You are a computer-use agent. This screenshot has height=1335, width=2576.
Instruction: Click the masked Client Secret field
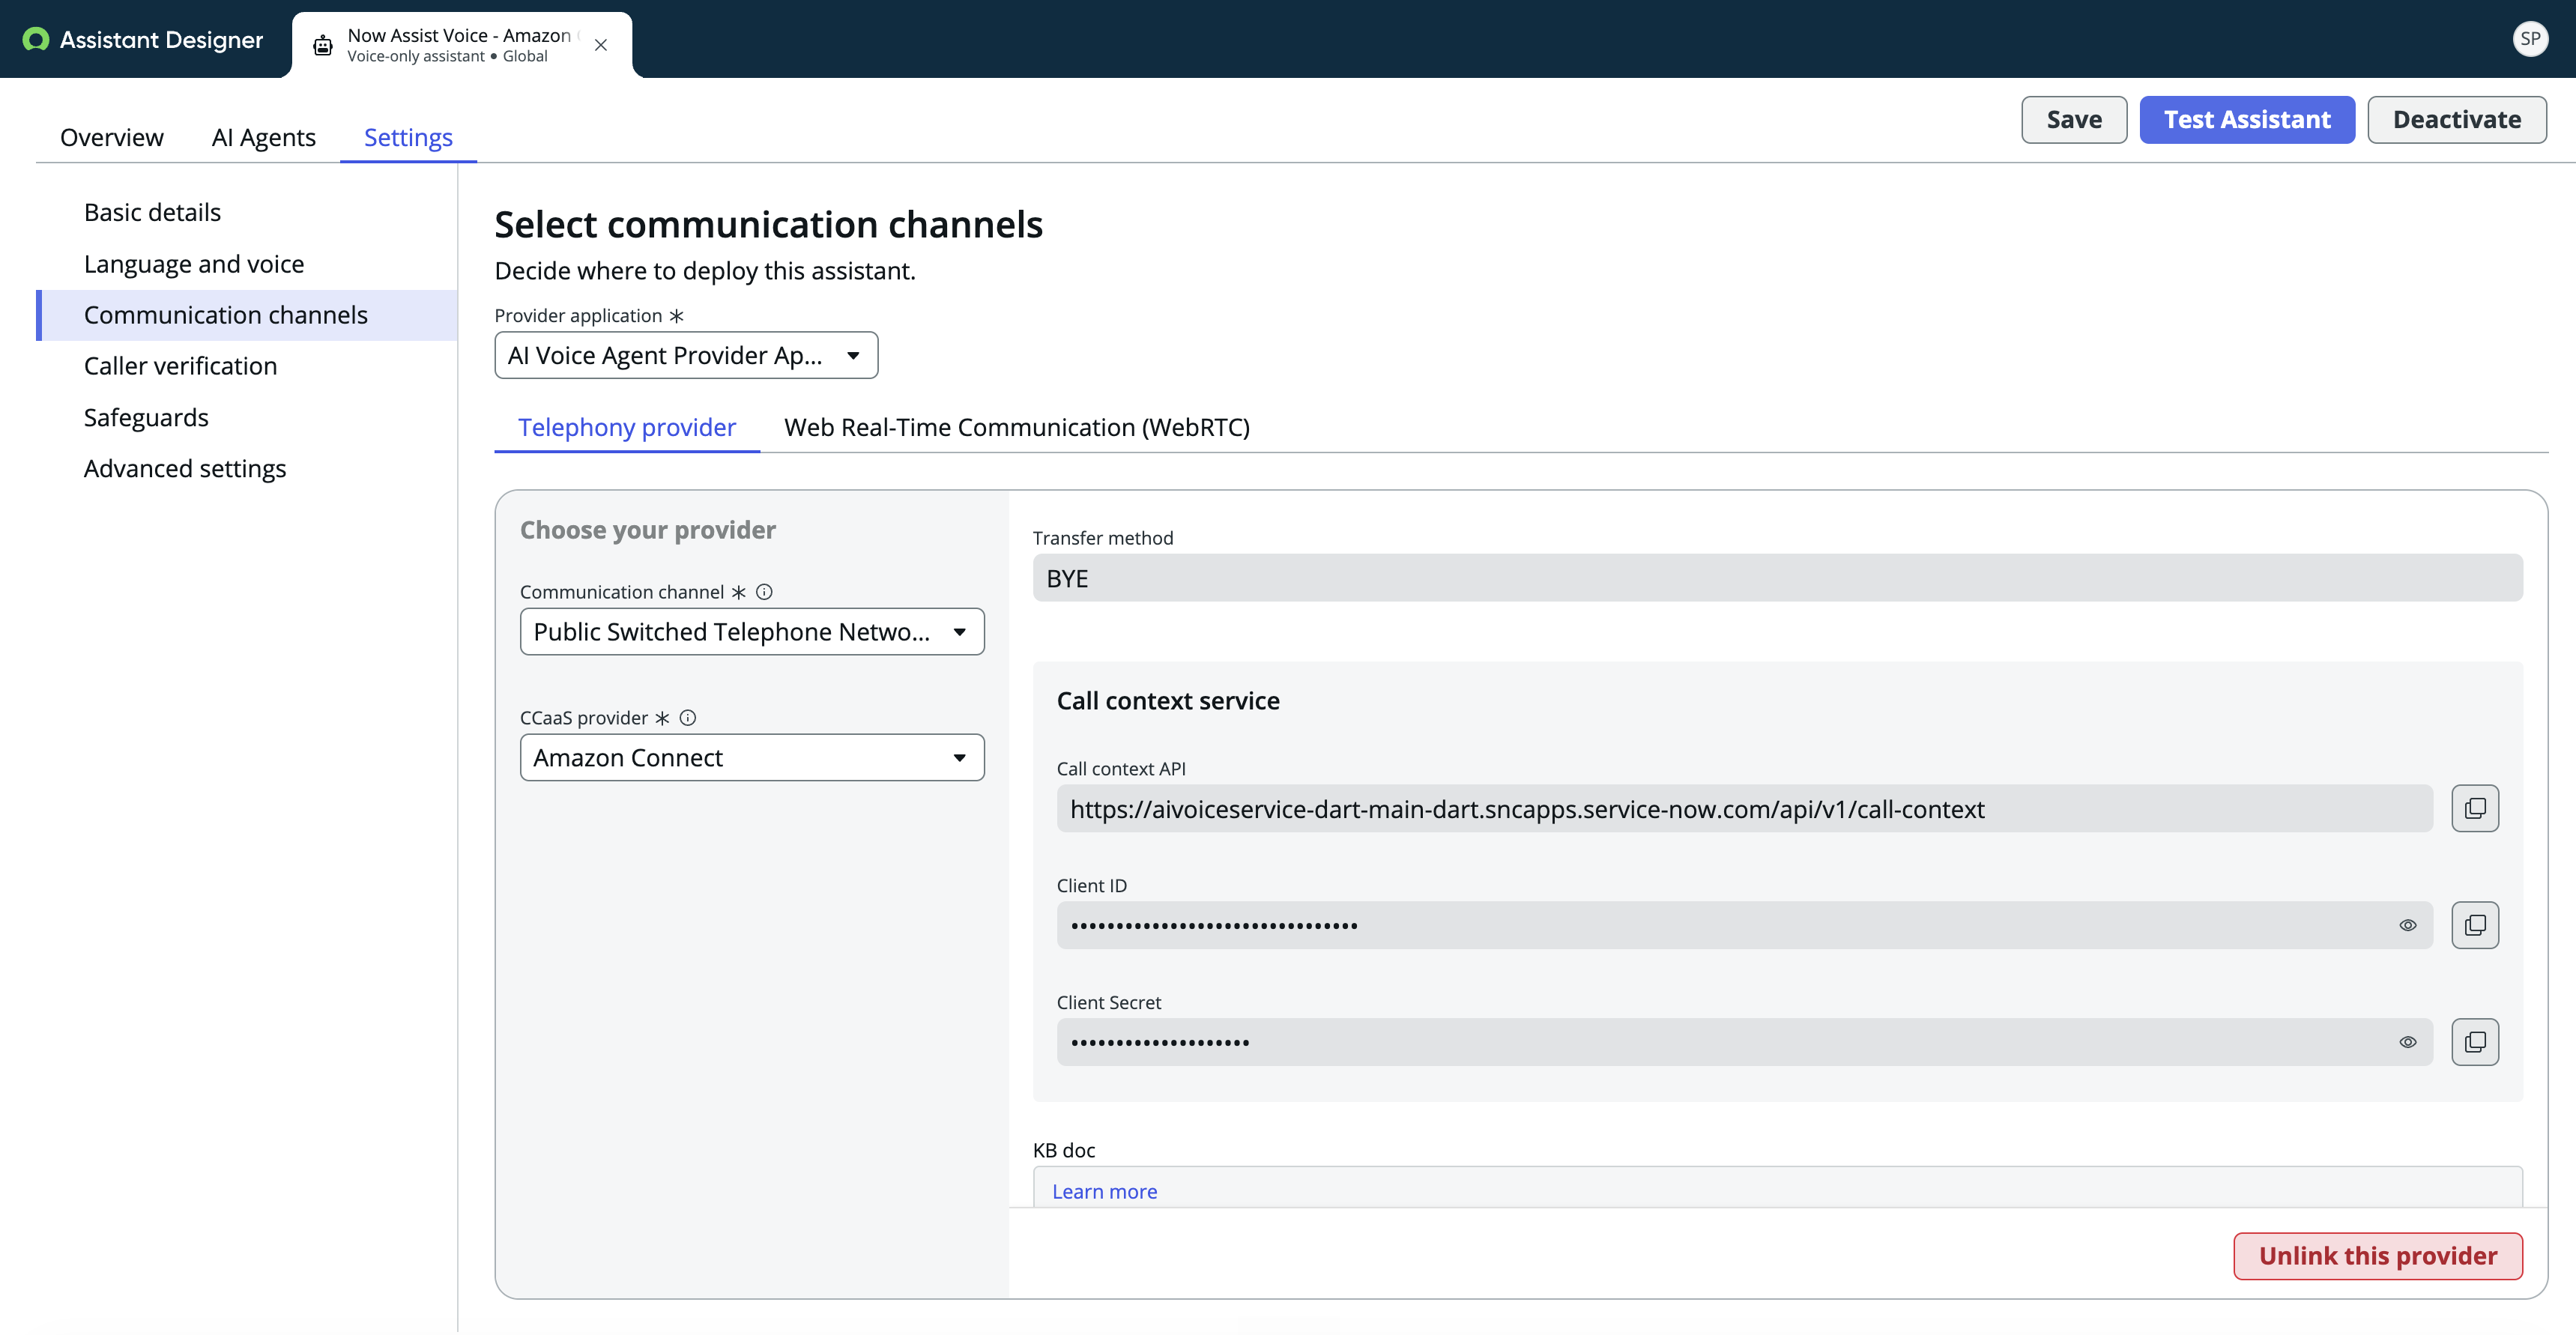coord(1744,1042)
